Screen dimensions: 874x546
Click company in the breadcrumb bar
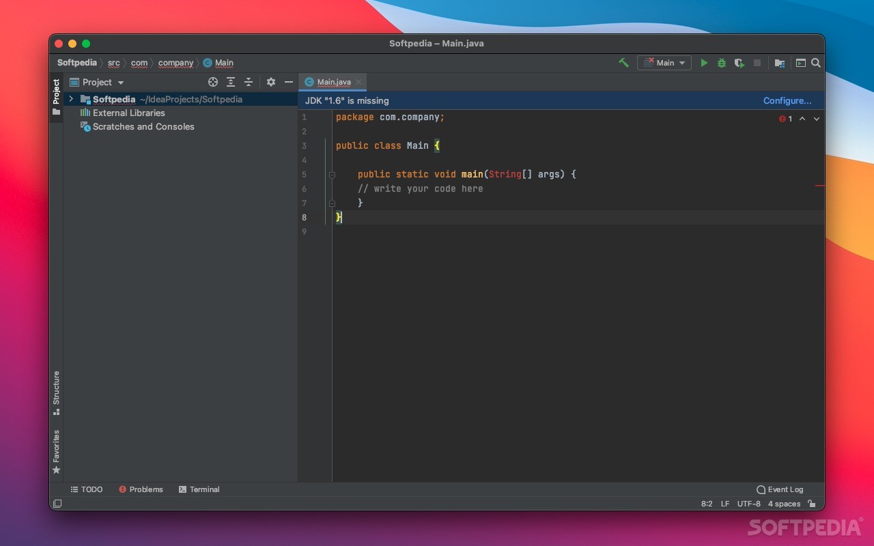tap(176, 63)
